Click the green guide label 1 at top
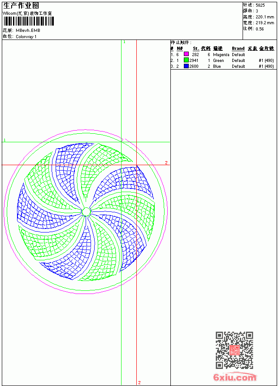Viewport: 278px width, 386px height. click(125, 42)
